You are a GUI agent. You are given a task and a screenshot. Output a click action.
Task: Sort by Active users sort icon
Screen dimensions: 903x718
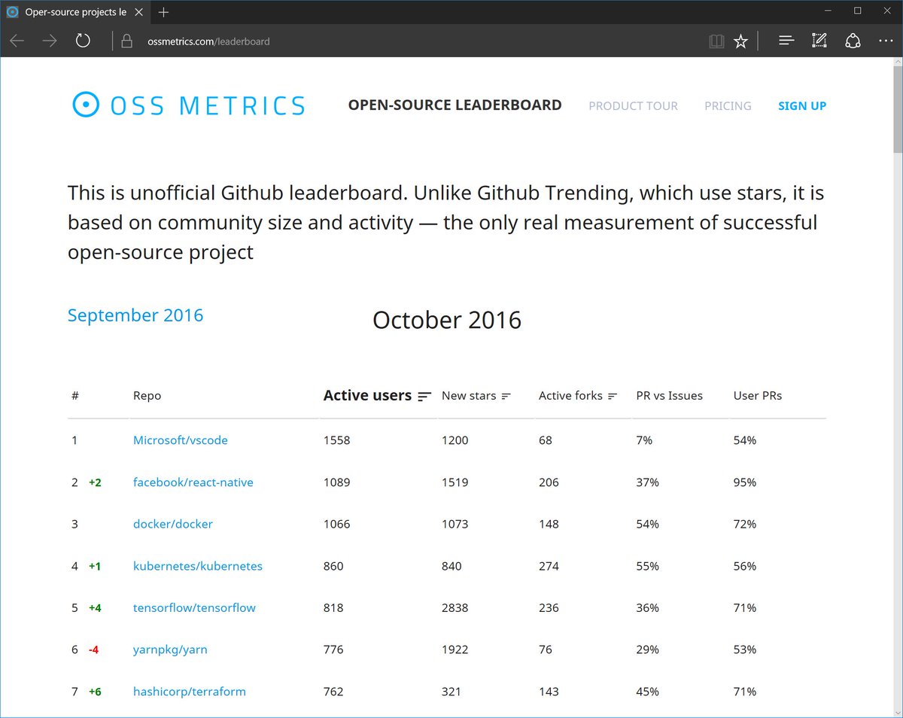pos(424,396)
